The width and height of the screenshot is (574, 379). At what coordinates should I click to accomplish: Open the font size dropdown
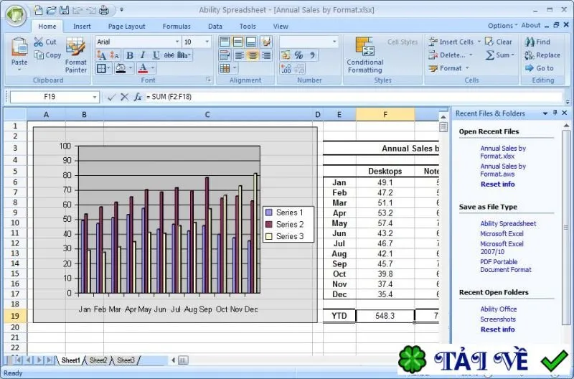207,42
